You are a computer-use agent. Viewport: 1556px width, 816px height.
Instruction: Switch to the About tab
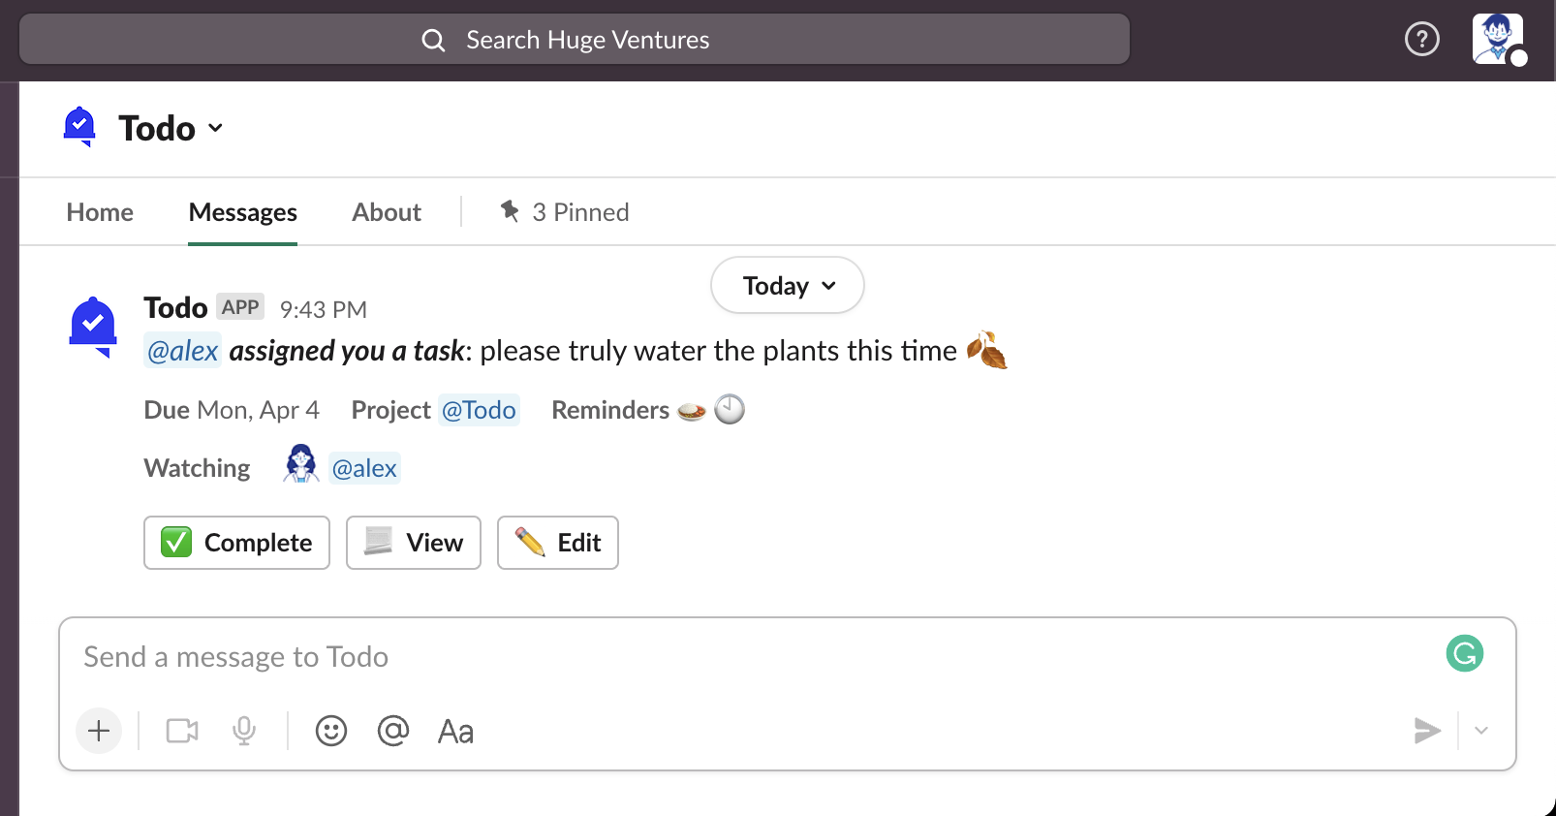pos(387,212)
